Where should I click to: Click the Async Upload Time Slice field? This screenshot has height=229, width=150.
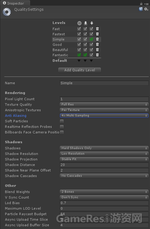[104, 219]
